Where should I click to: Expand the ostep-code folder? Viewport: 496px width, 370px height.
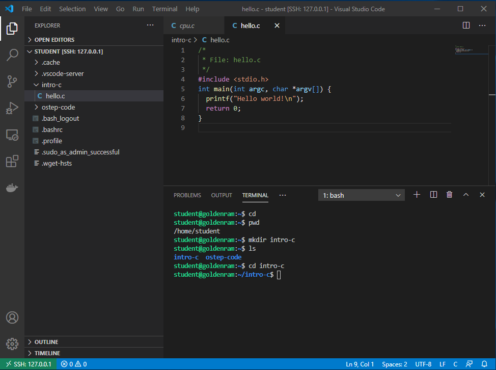pos(94,108)
